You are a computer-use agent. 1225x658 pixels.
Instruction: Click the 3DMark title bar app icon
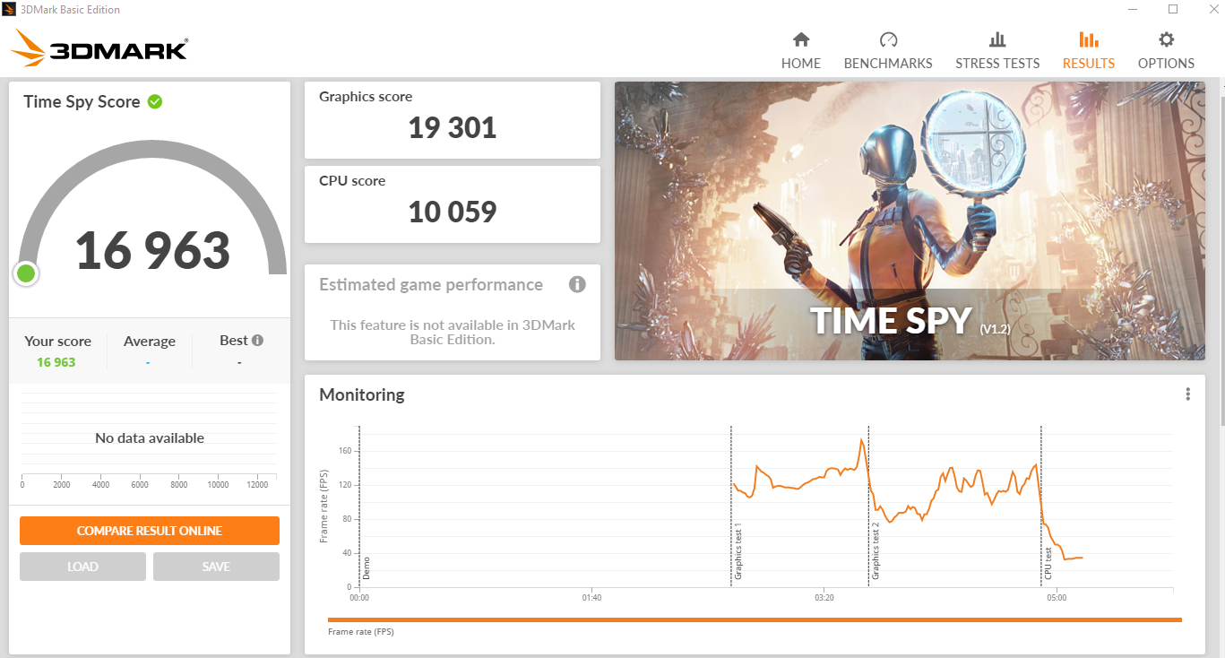click(9, 10)
